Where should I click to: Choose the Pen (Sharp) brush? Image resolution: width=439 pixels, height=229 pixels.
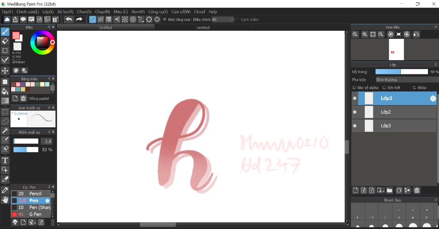31,207
